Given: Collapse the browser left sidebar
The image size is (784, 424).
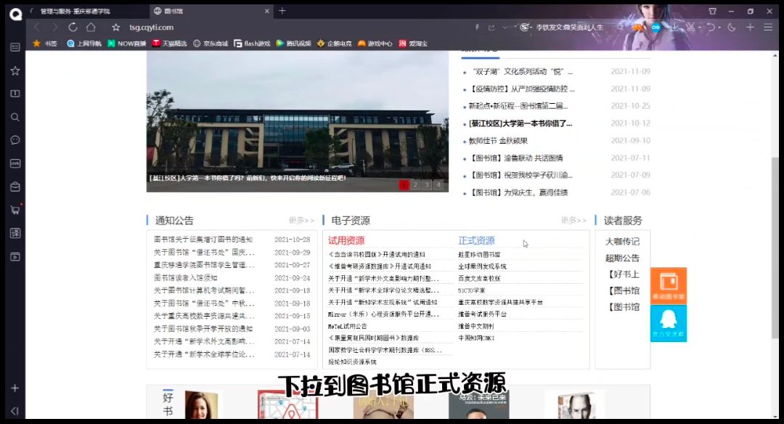Looking at the screenshot, I should coord(15,411).
